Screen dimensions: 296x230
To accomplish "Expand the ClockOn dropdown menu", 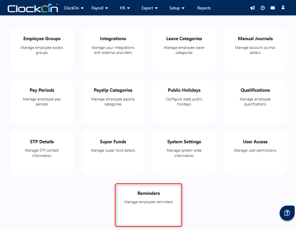I will click(x=74, y=8).
